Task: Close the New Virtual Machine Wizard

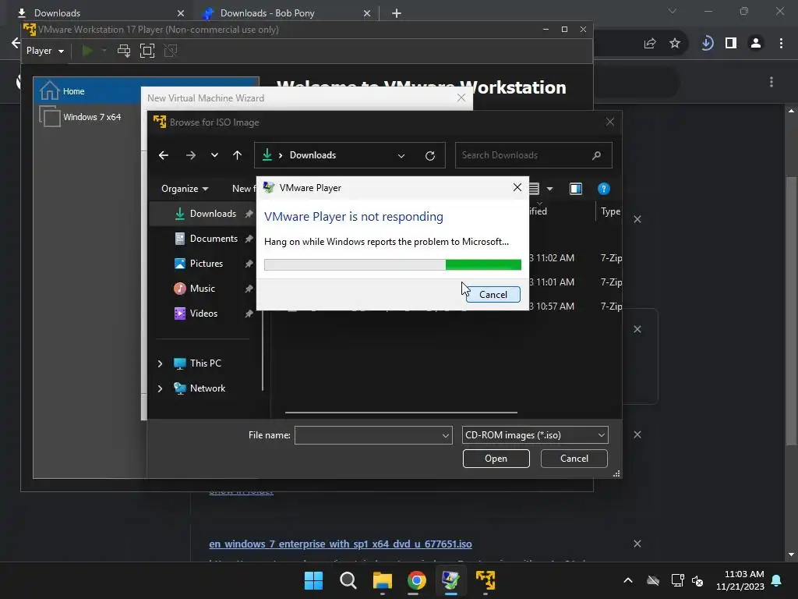Action: [461, 97]
